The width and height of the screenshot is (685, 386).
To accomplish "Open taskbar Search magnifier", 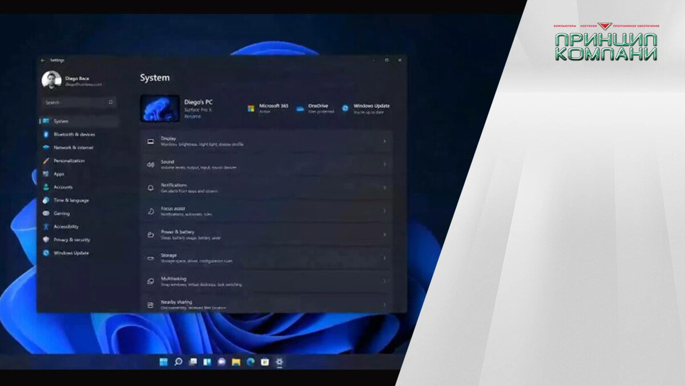I will [x=178, y=361].
